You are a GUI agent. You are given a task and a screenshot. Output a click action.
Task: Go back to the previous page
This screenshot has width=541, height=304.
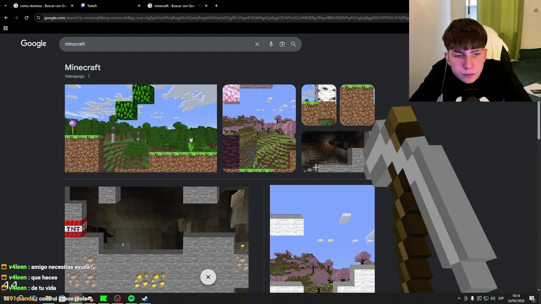[6, 18]
